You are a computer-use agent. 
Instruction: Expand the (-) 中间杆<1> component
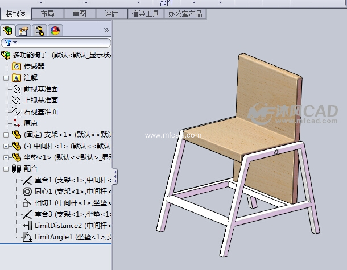(6, 146)
